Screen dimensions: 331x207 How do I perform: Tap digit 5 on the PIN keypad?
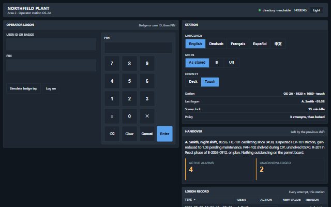click(x=129, y=81)
